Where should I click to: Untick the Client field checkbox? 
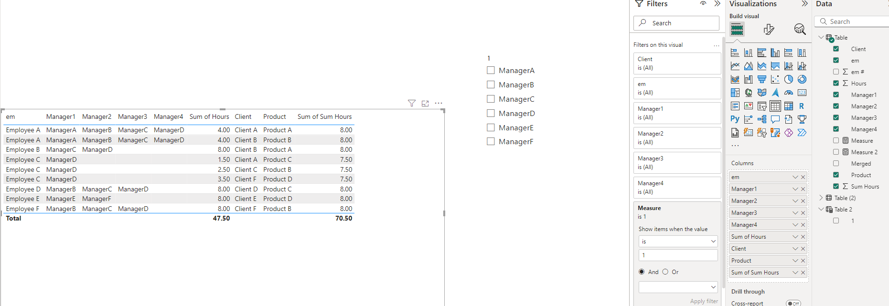pyautogui.click(x=836, y=49)
